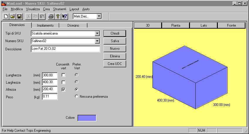The width and height of the screenshot is (249, 134).
Task: Select preferred vertical radio for Larghezza
Action: (x=77, y=82)
